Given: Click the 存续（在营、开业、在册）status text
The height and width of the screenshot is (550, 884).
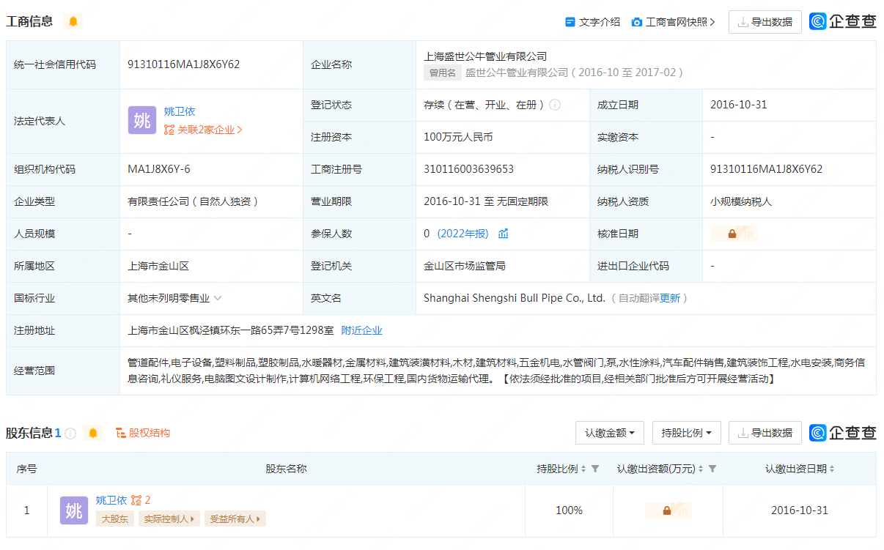Looking at the screenshot, I should (484, 105).
